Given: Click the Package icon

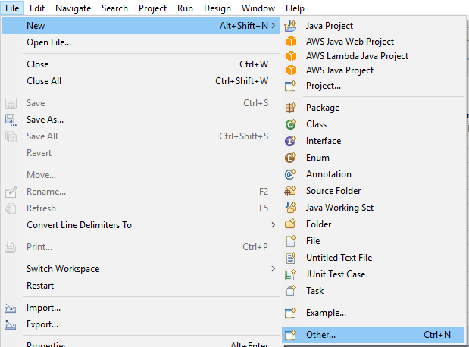Looking at the screenshot, I should click(x=290, y=108).
